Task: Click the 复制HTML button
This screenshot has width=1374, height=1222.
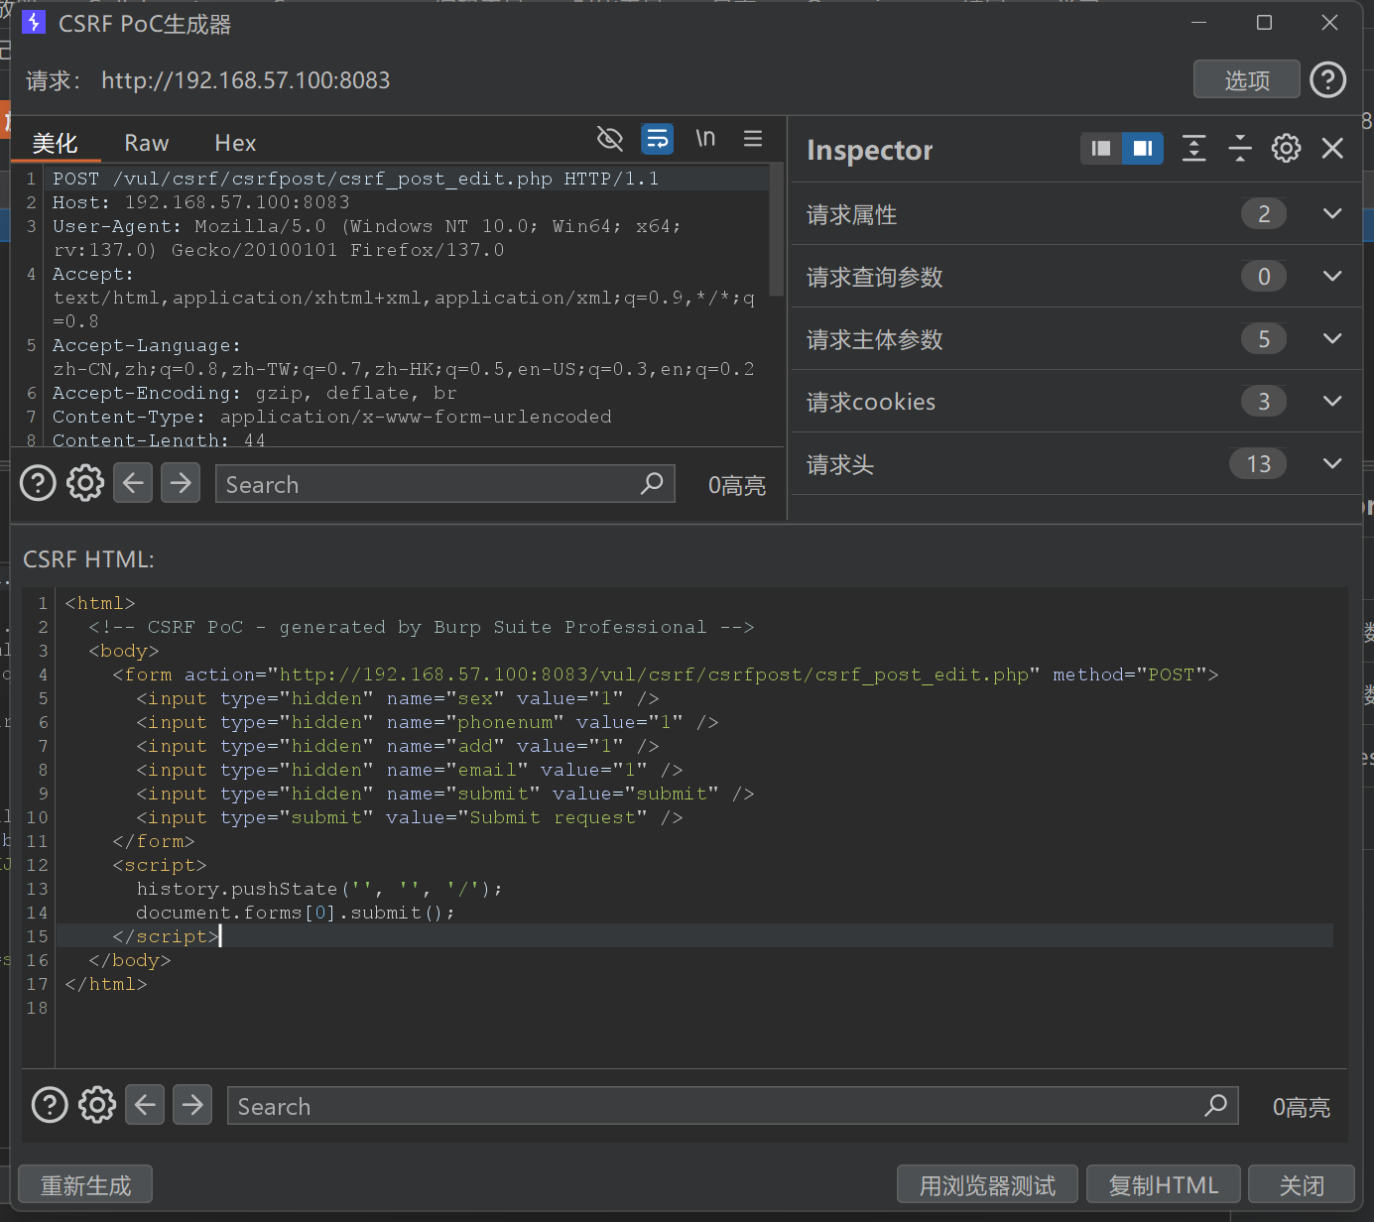Action: click(1164, 1185)
